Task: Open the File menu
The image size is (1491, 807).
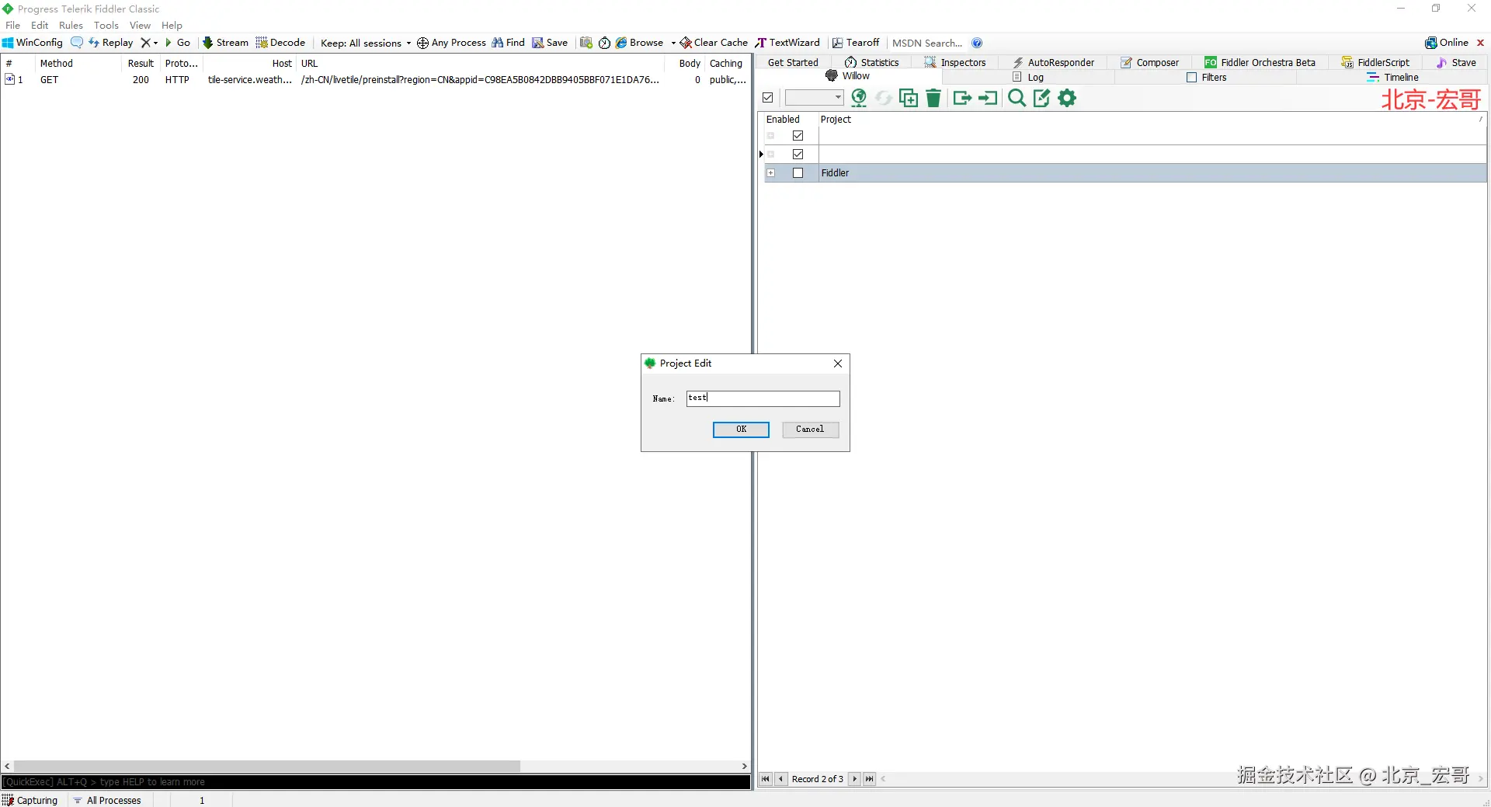Action: coord(13,25)
